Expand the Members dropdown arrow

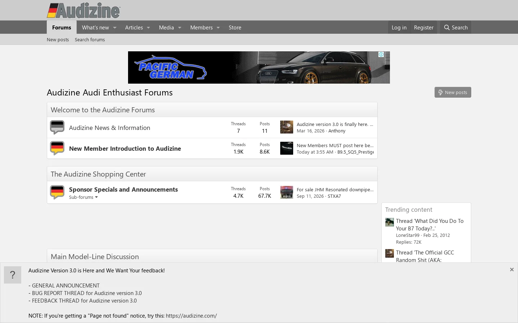tap(218, 28)
